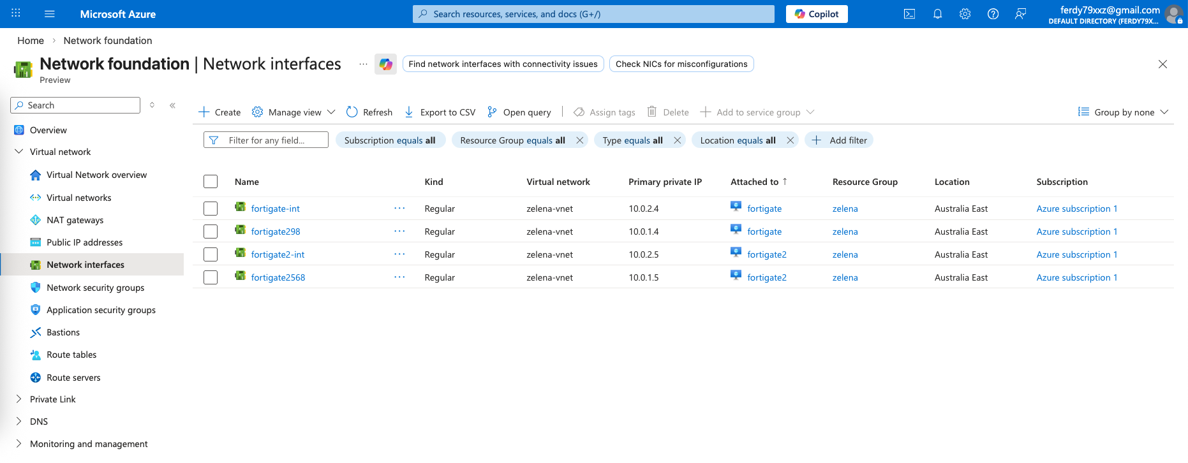This screenshot has height=463, width=1188.
Task: Collapse the left sidebar with double-chevron
Action: tap(172, 105)
